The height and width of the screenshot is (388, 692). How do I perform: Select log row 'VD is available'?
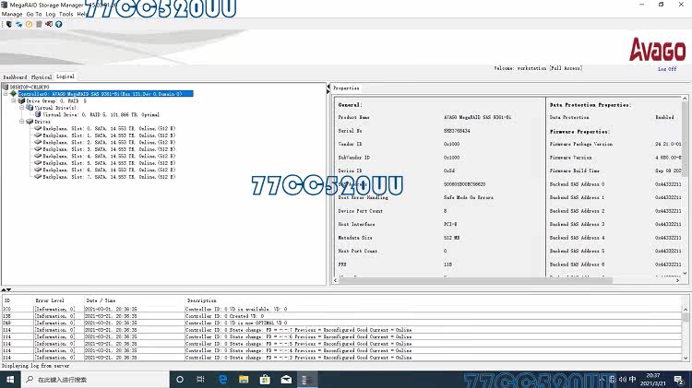[x=342, y=309]
